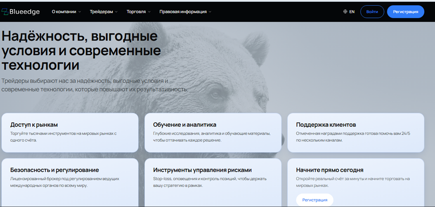Click the Blueedge brand name
Image resolution: width=435 pixels, height=207 pixels.
(x=25, y=12)
